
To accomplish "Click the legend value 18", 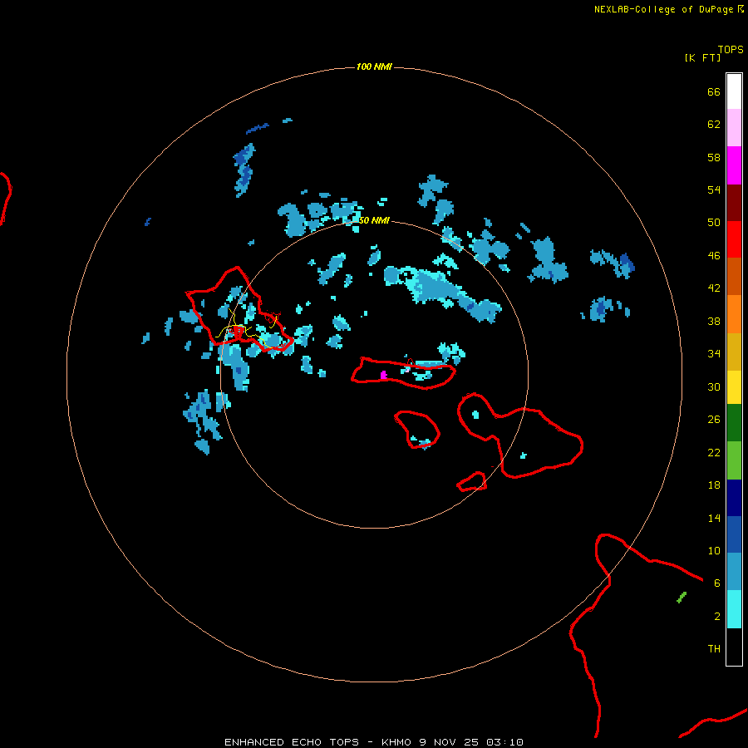I will click(x=714, y=485).
